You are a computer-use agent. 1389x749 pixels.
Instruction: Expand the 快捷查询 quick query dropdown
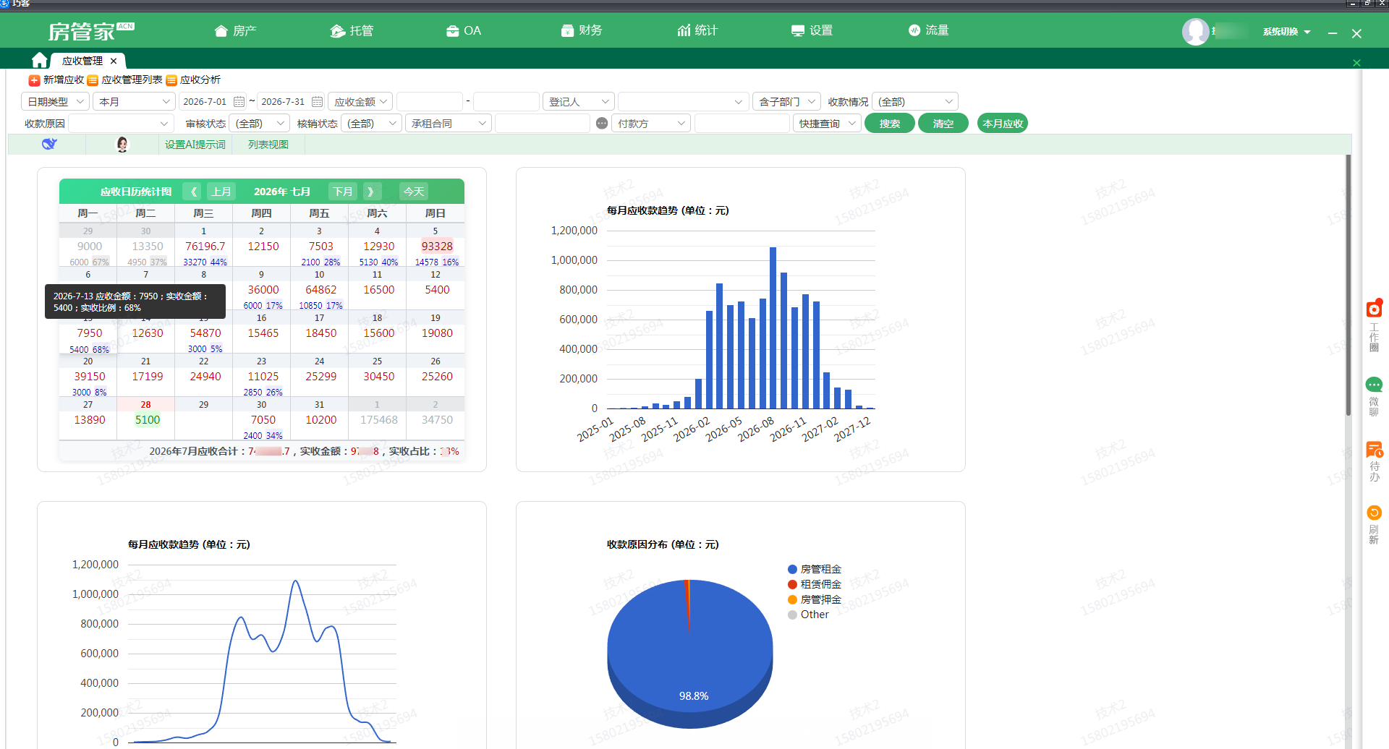(827, 124)
